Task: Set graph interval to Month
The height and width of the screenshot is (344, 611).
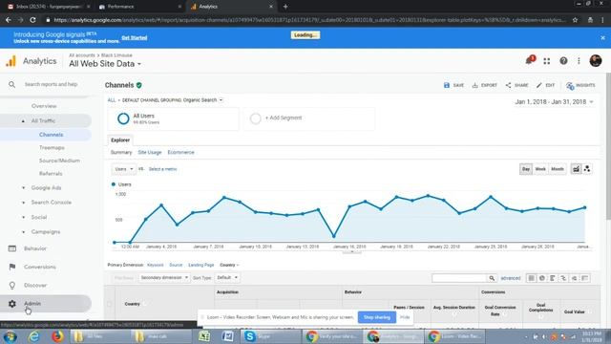Action: pos(558,169)
